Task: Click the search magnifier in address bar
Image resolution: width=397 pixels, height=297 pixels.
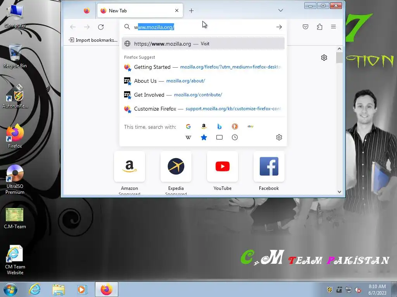Action: click(127, 27)
